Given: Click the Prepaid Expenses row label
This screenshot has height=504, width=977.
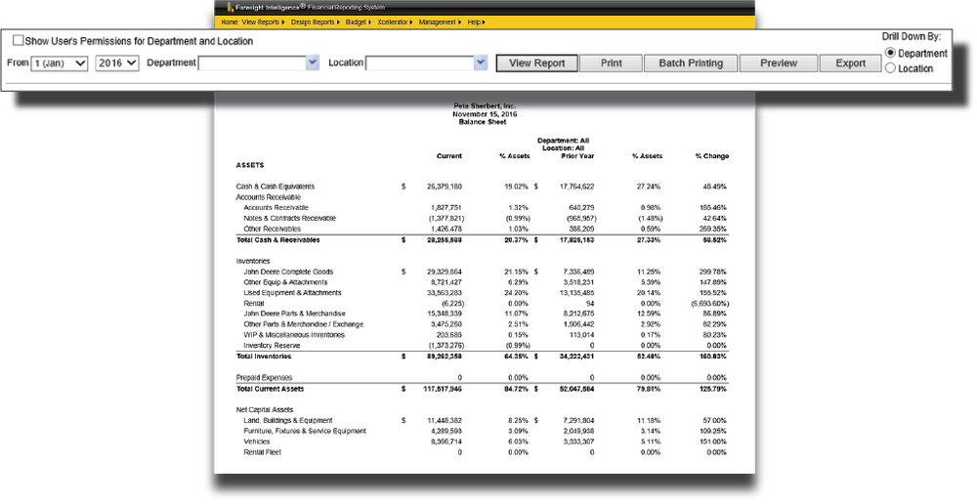Looking at the screenshot, I should [x=264, y=378].
